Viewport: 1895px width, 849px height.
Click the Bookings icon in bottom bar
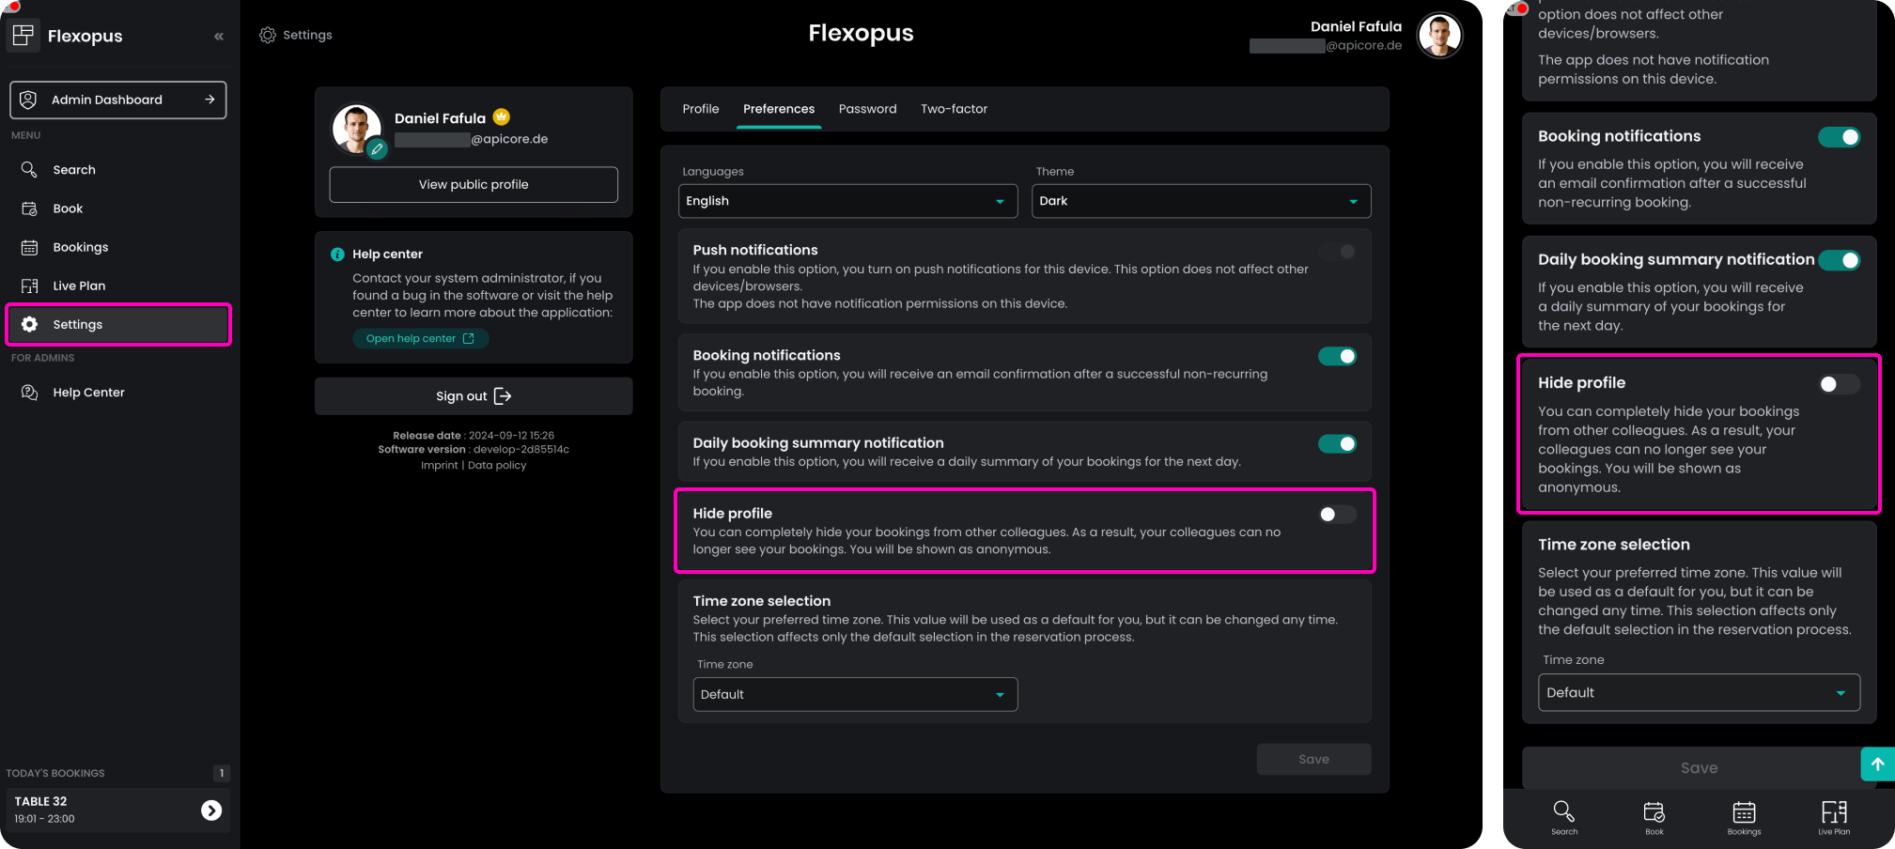pos(1744,816)
